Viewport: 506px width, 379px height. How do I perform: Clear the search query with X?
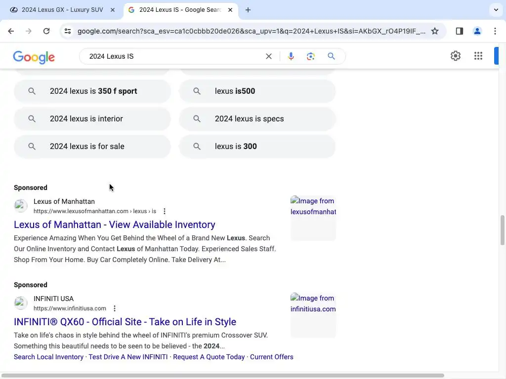click(x=268, y=56)
